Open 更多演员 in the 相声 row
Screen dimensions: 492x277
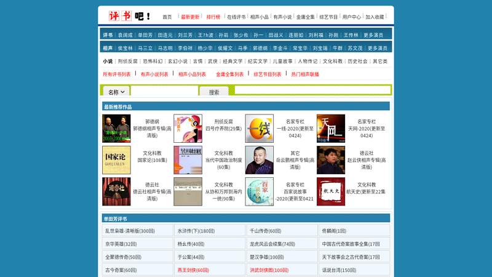coord(378,49)
